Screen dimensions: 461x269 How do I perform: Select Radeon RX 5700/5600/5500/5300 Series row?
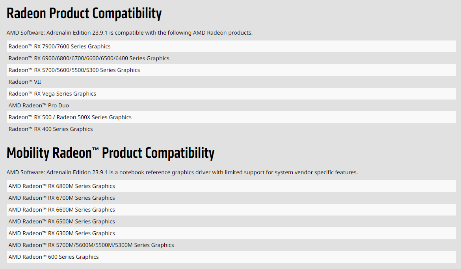point(74,70)
